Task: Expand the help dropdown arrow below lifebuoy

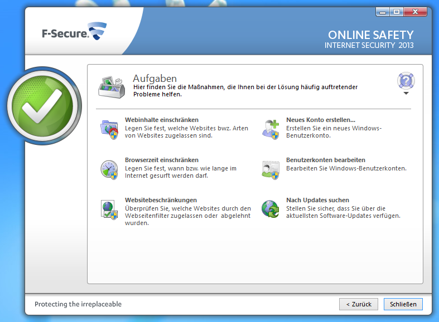Action: pos(406,94)
